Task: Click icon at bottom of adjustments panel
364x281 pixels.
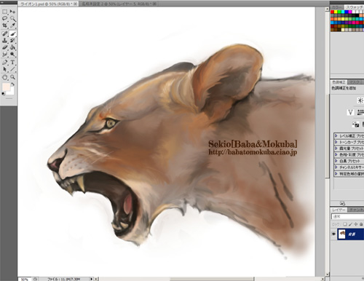Action: pyautogui.click(x=342, y=203)
